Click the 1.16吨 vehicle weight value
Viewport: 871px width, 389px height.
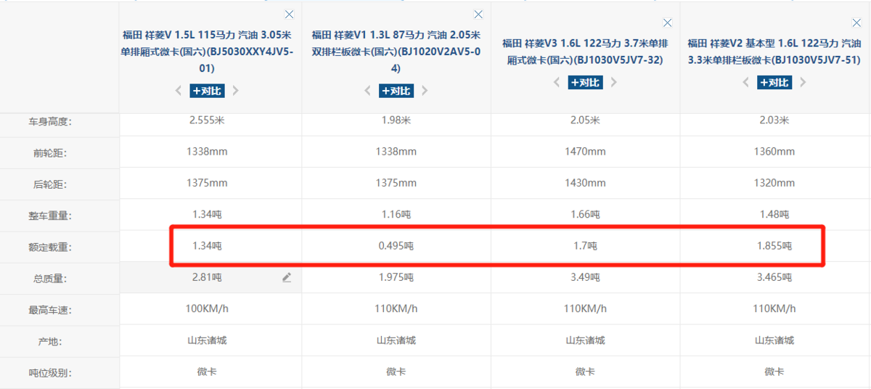[396, 214]
